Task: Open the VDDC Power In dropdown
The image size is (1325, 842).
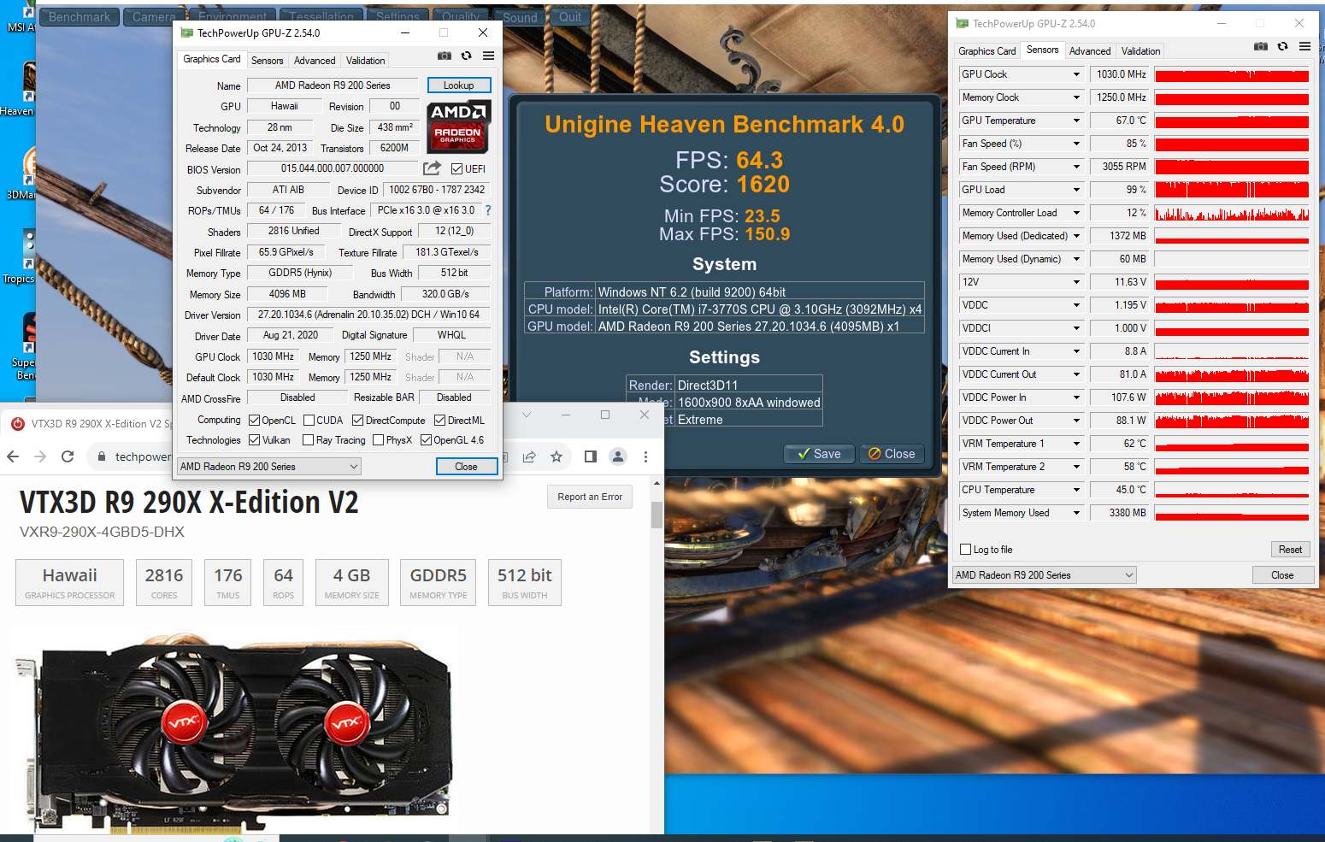Action: pyautogui.click(x=1076, y=397)
